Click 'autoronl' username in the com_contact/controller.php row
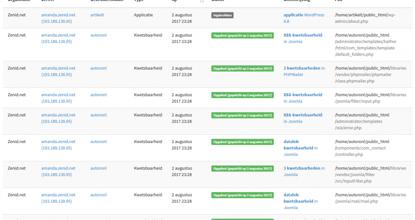 [x=98, y=142]
